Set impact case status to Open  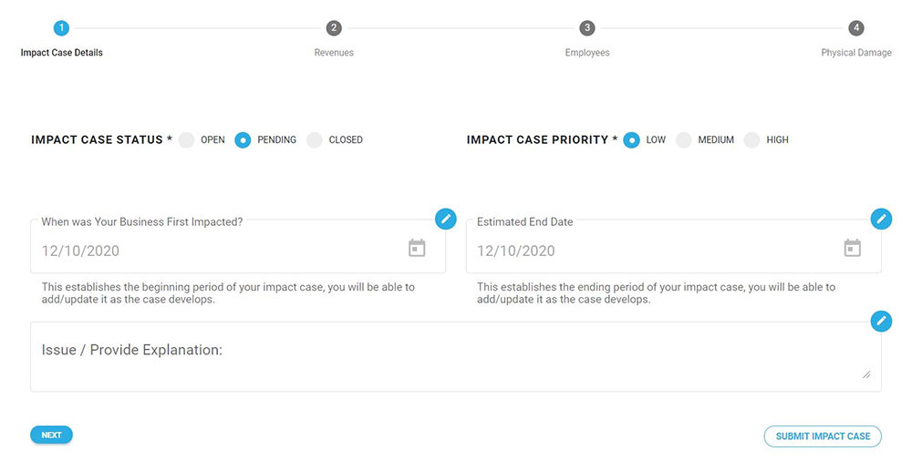[187, 140]
